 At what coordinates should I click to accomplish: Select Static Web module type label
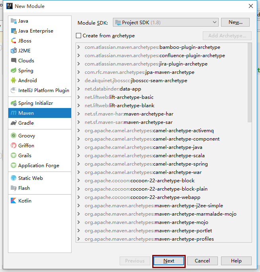31,178
